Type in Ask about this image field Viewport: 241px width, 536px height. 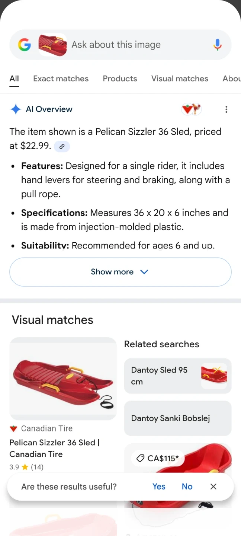pyautogui.click(x=138, y=45)
